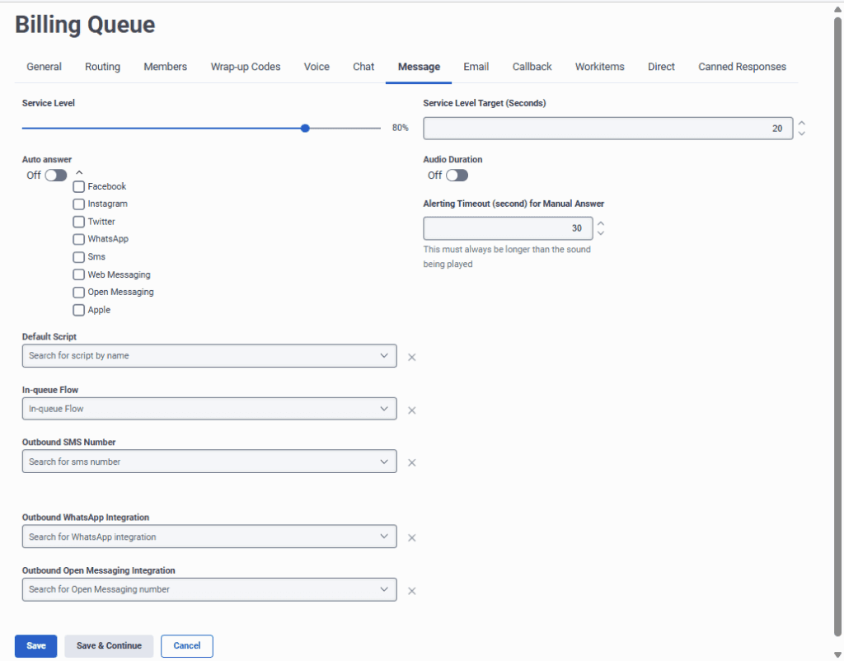
Task: Clear the Outbound Open Messaging Integration selection
Action: [411, 590]
